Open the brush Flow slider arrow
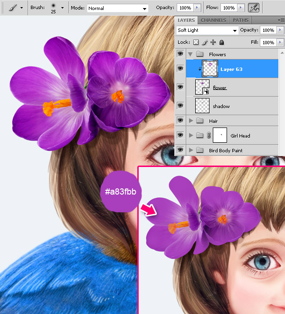The width and height of the screenshot is (285, 314). (x=241, y=8)
